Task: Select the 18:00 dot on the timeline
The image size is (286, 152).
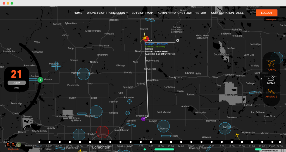Action: 221,142
